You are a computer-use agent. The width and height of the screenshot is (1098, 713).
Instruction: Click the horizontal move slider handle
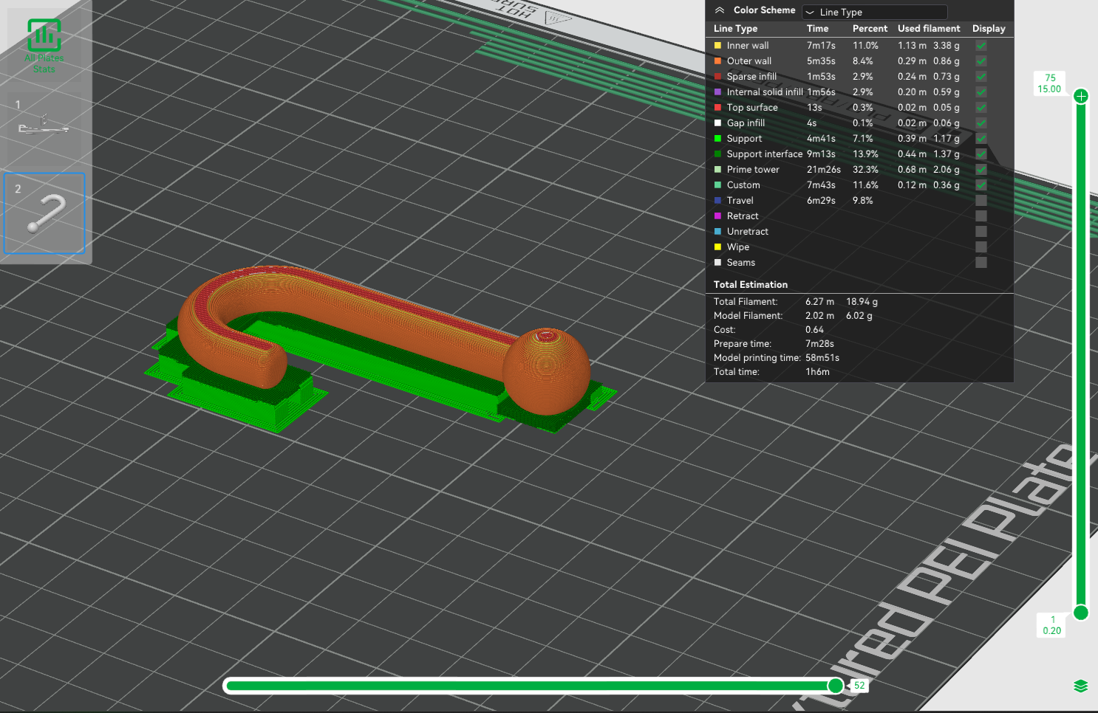click(835, 686)
